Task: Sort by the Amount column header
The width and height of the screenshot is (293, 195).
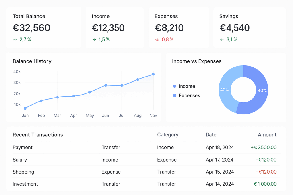Action: tap(267, 135)
